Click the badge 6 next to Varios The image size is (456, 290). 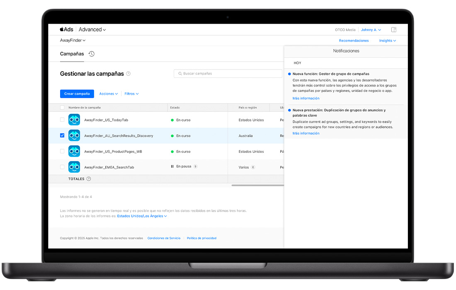coord(253,167)
